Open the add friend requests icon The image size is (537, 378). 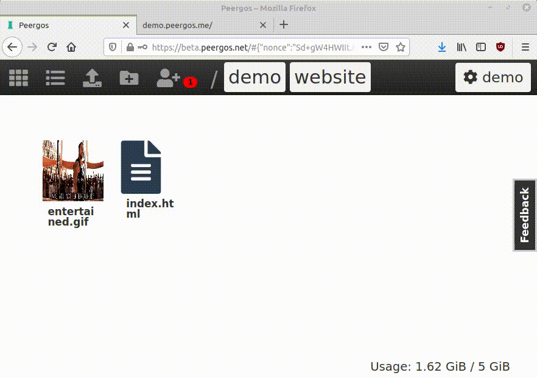pos(169,77)
